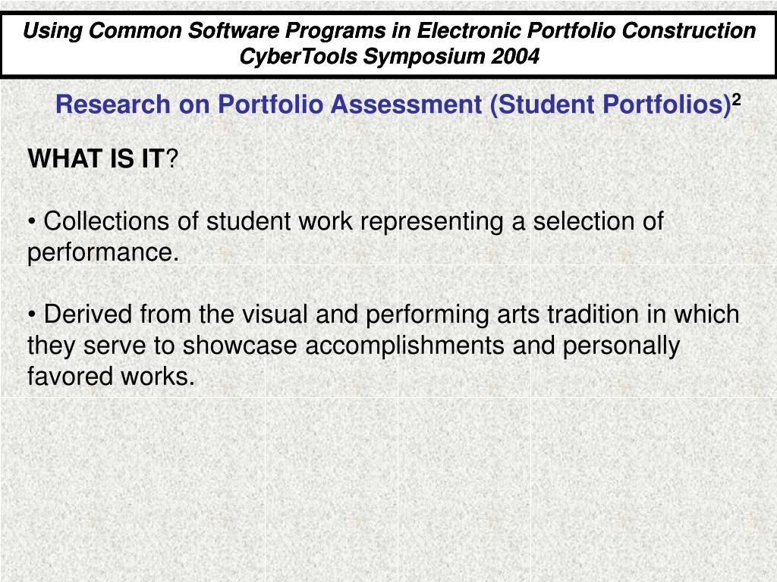The height and width of the screenshot is (582, 777).
Task: Click the word 'Derived' in the second bullet
Action: point(88,314)
